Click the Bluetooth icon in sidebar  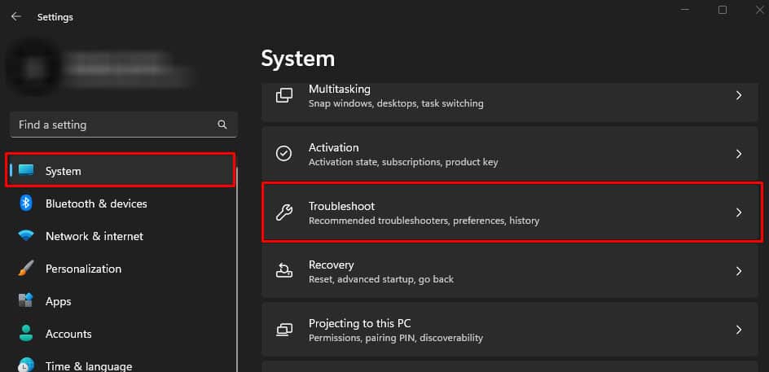point(26,203)
